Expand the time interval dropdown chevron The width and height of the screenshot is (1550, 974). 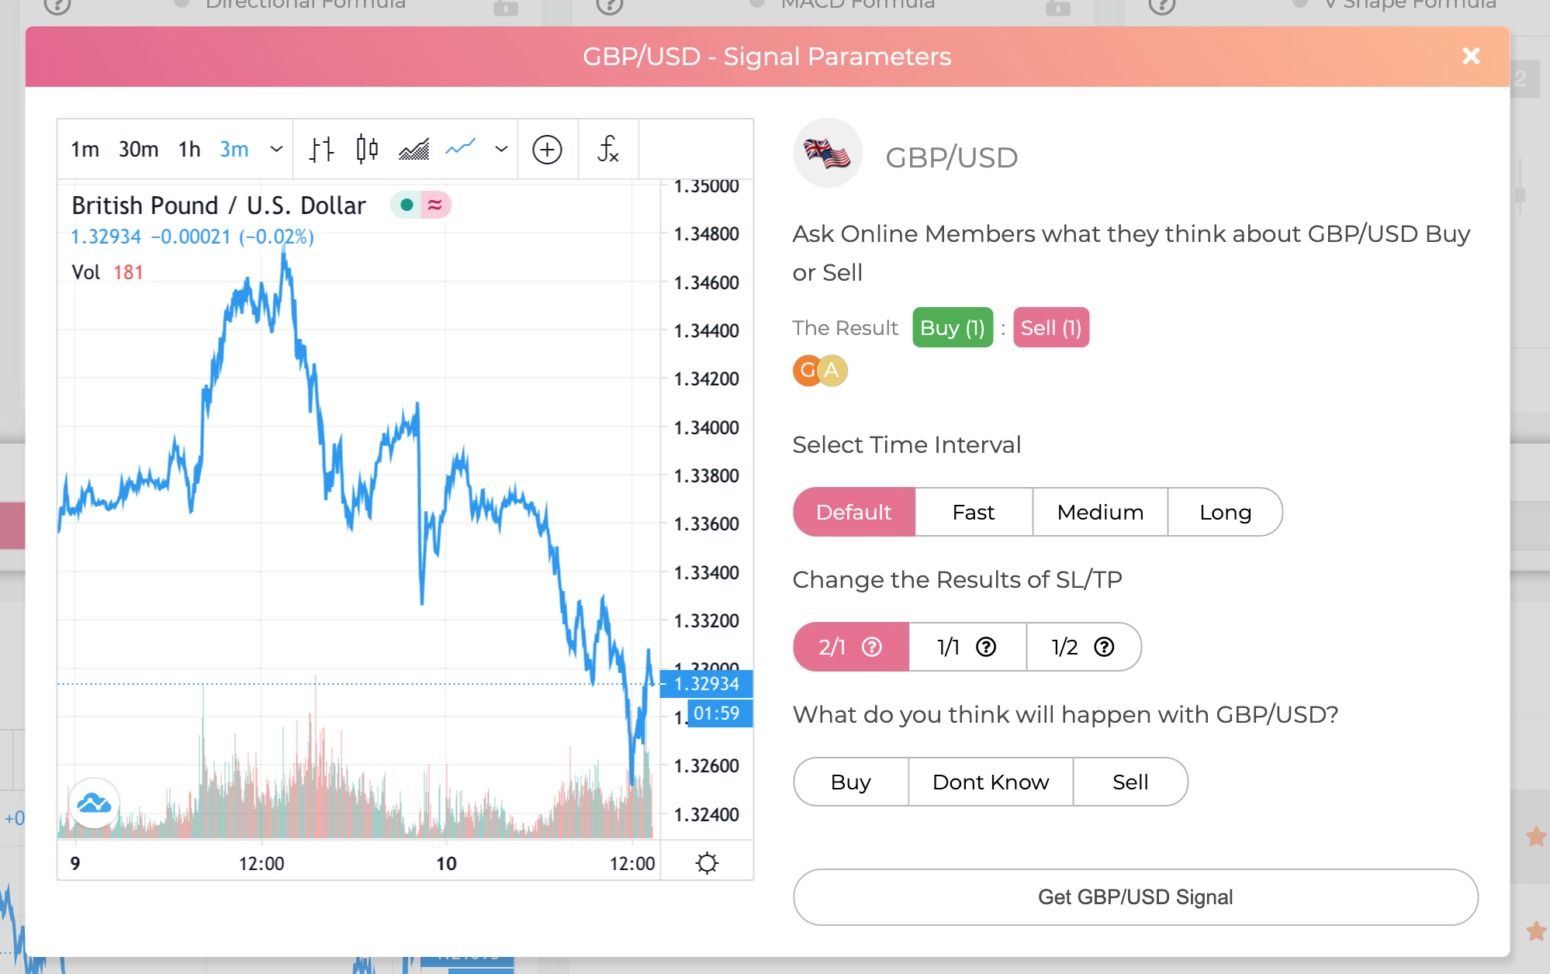pyautogui.click(x=276, y=149)
